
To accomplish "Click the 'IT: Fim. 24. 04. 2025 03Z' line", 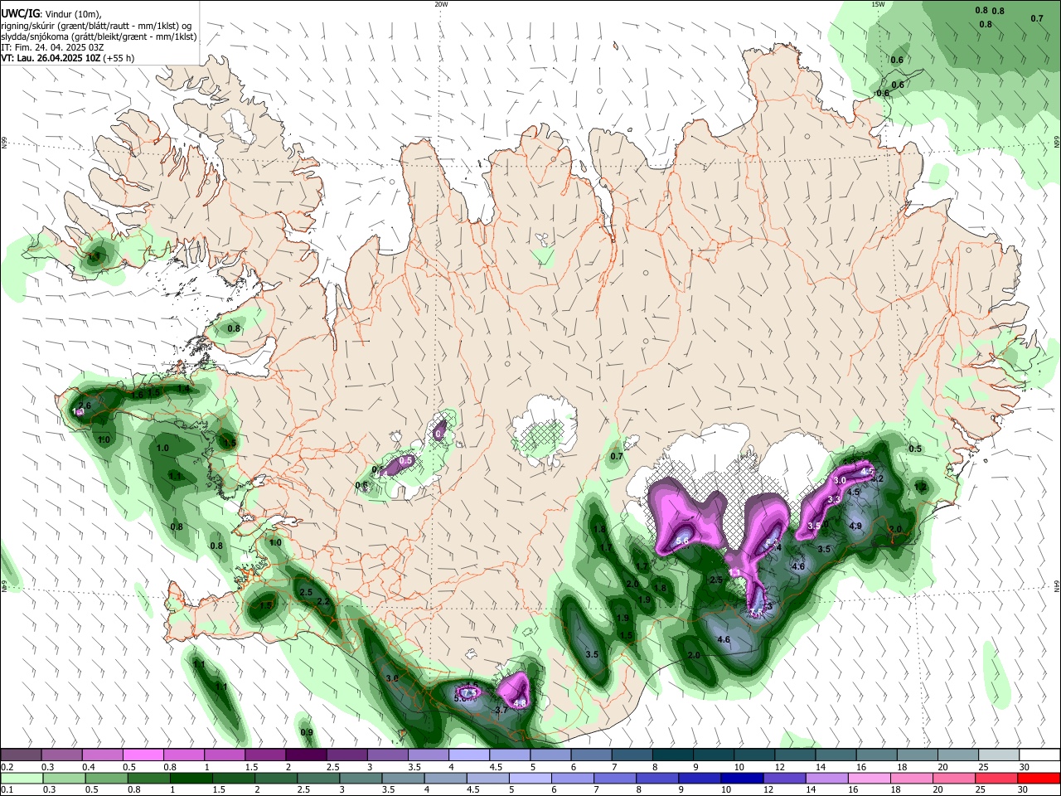I will pyautogui.click(x=52, y=47).
